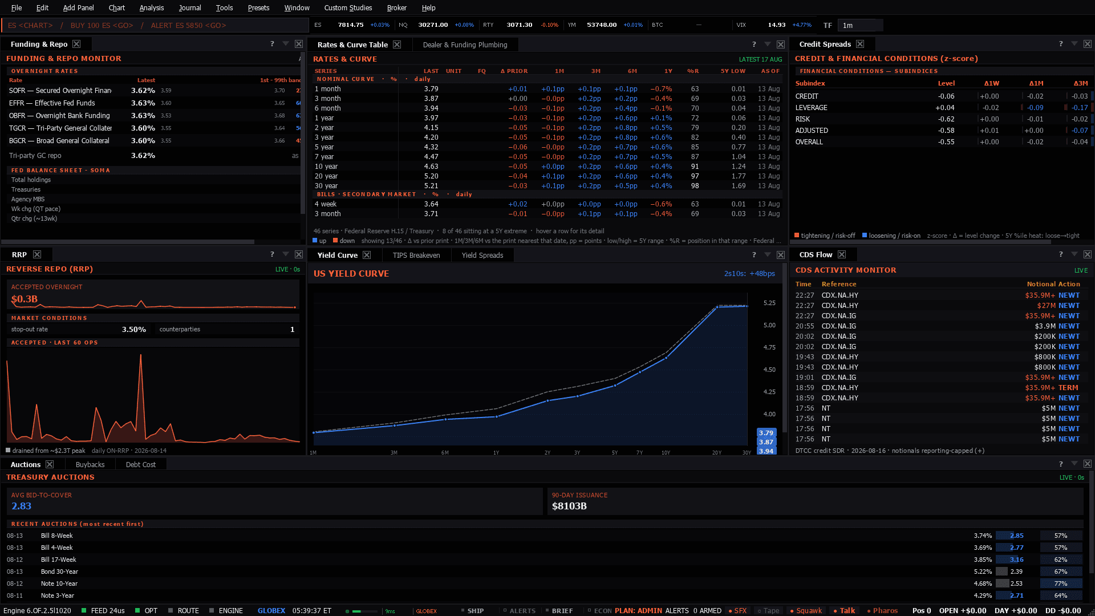
Task: Open the RRP panel options dropdown
Action: (x=286, y=254)
